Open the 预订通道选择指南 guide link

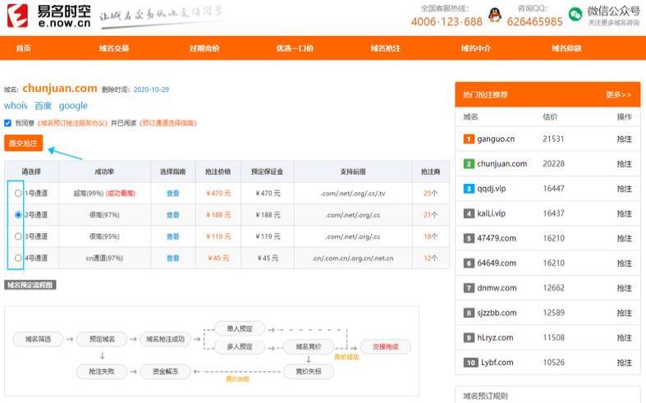[168, 123]
